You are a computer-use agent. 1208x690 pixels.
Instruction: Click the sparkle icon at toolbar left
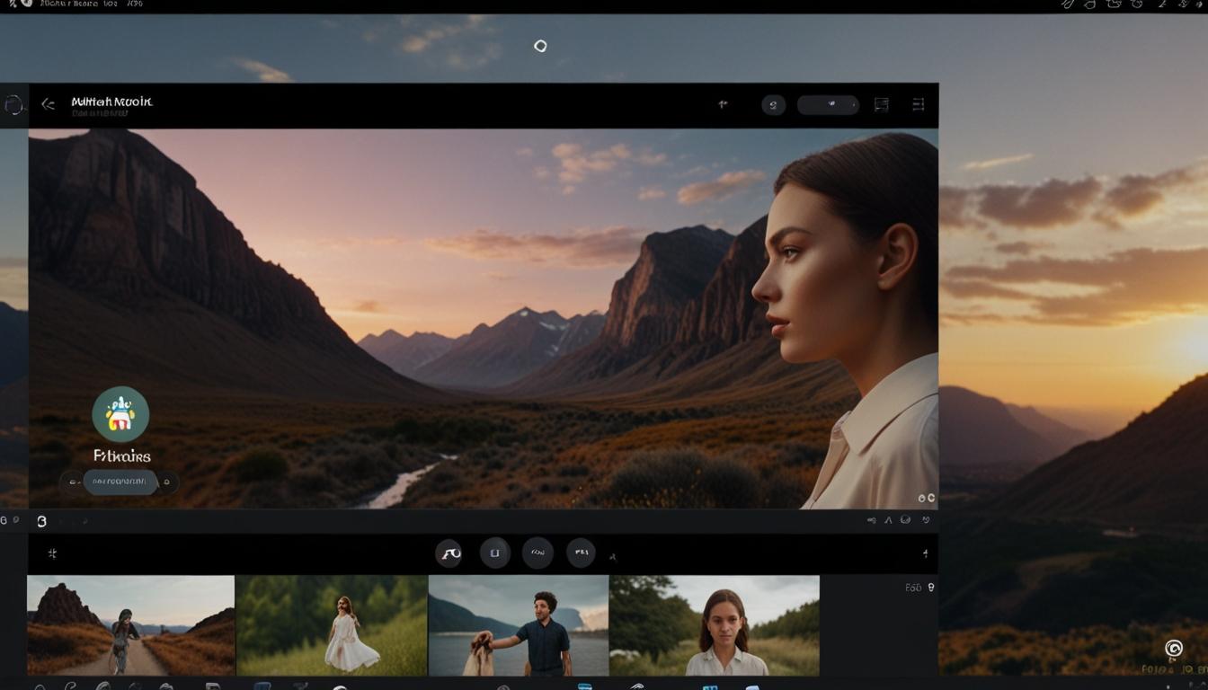point(52,553)
